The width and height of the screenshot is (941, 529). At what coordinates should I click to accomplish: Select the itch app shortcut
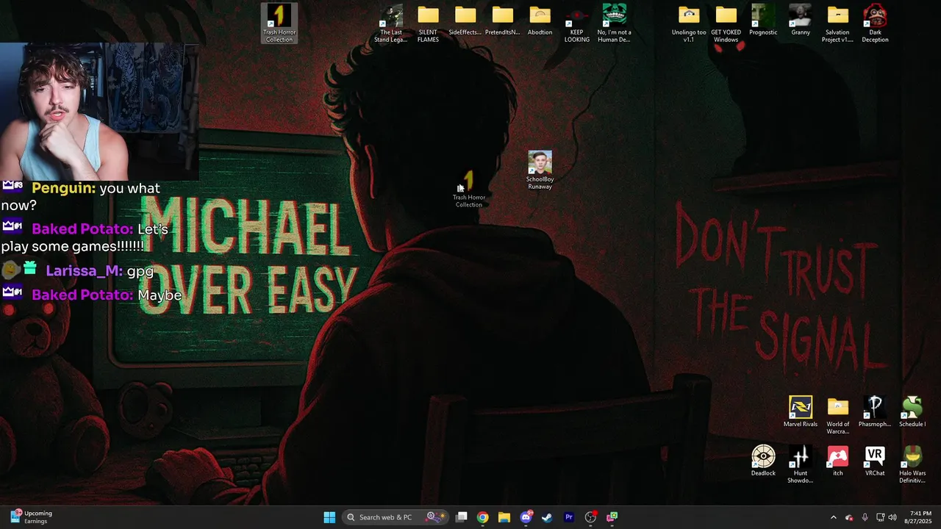coord(837,461)
